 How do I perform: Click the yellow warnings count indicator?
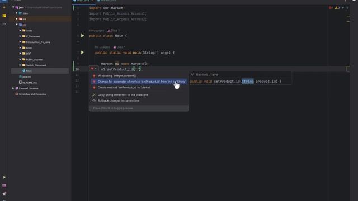(x=337, y=8)
